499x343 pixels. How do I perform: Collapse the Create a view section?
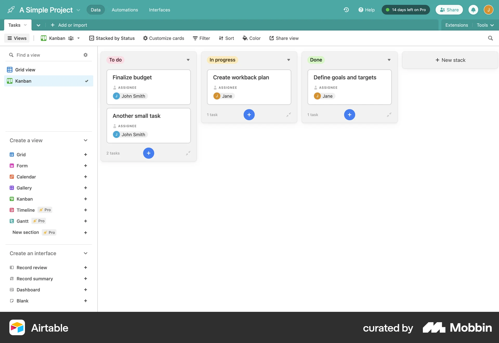(x=85, y=140)
